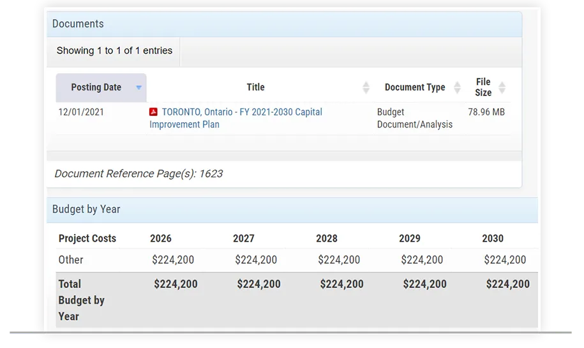Click Total Budget value for 2028
The height and width of the screenshot is (348, 584).
tap(341, 284)
